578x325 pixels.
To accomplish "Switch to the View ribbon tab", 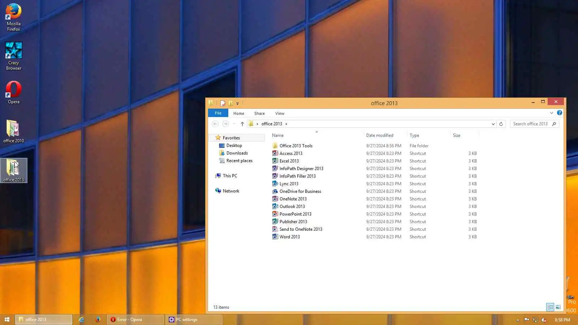I will 280,113.
